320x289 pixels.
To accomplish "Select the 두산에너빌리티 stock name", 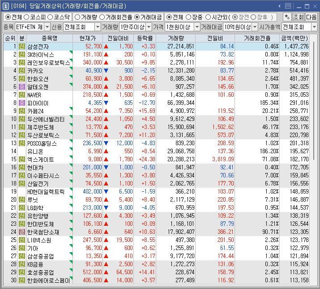I will pos(46,119).
